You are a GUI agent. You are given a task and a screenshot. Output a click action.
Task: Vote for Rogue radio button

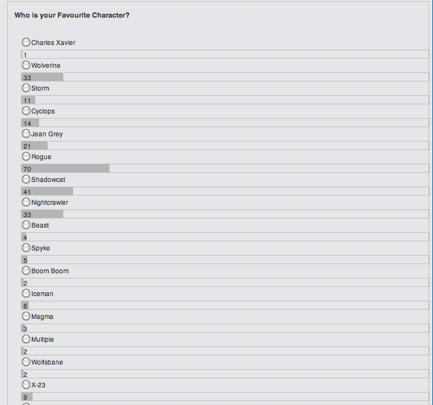point(26,157)
